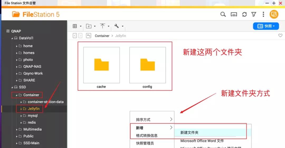Image resolution: width=285 pixels, height=148 pixels.
Task: Refresh the file list
Action: click(x=244, y=14)
